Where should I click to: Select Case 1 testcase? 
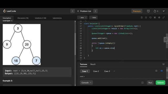(85, 71)
